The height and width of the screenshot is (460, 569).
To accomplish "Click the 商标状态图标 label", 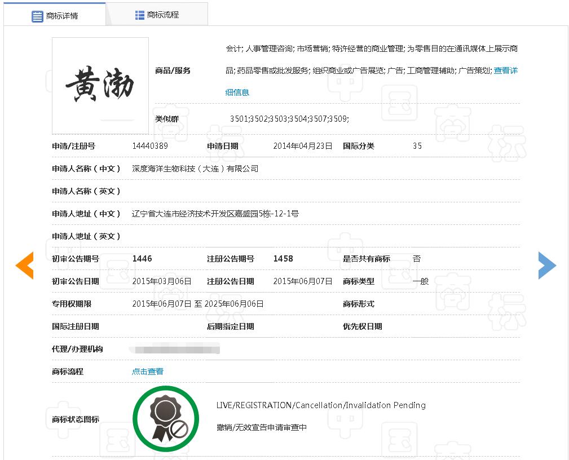I will tap(76, 419).
